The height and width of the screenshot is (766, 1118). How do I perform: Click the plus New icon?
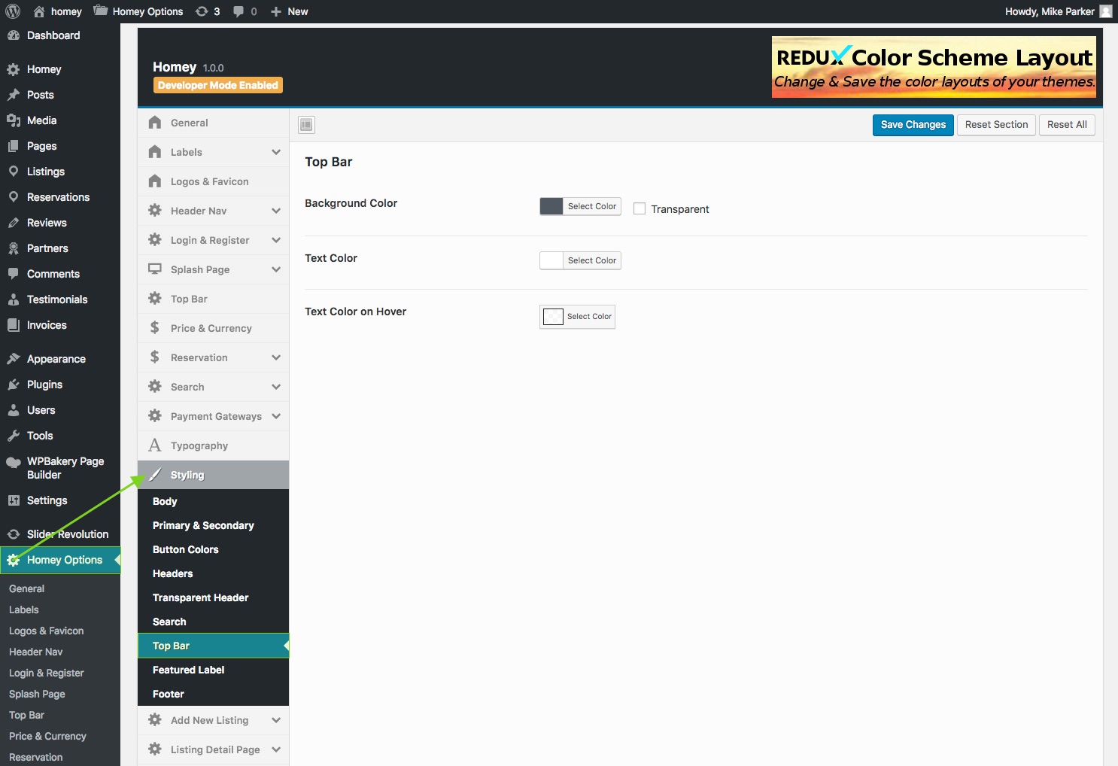coord(276,11)
